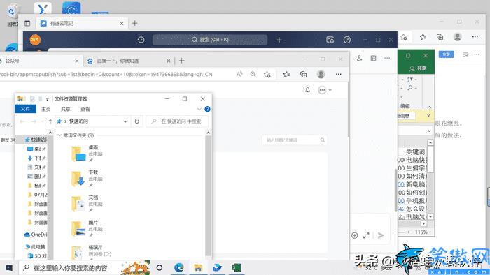Screen dimensions: 490x275
Task: Expand the File Explorer ribbon chevron
Action: click(199, 109)
